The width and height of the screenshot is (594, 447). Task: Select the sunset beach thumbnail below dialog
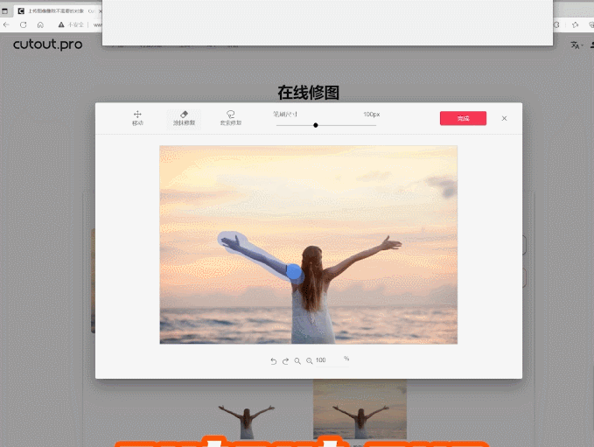pyautogui.click(x=360, y=409)
